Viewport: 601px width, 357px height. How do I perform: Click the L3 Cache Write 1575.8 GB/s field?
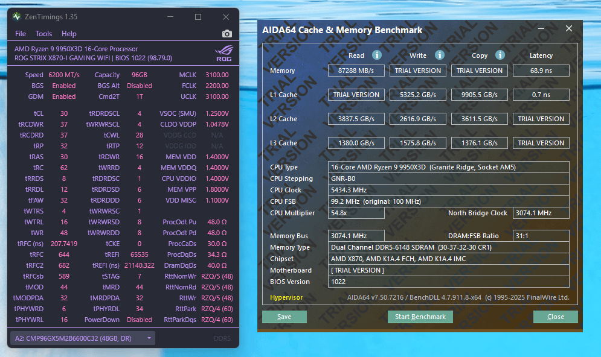point(418,143)
